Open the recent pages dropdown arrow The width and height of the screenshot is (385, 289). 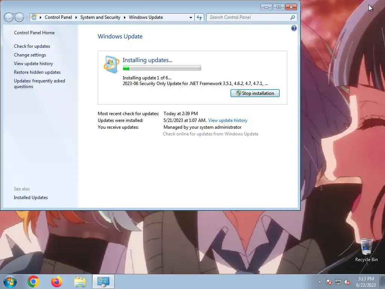27,17
